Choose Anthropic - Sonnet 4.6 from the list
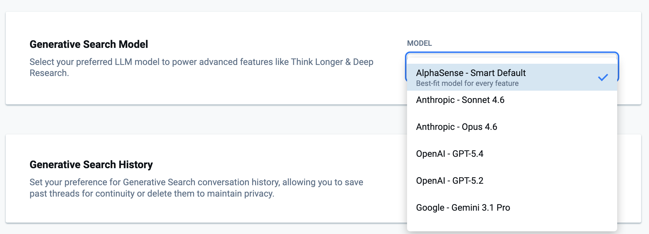Viewport: 649px width, 234px height. [x=460, y=100]
